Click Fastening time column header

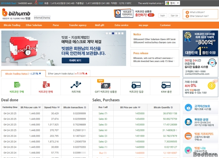click(x=10, y=107)
